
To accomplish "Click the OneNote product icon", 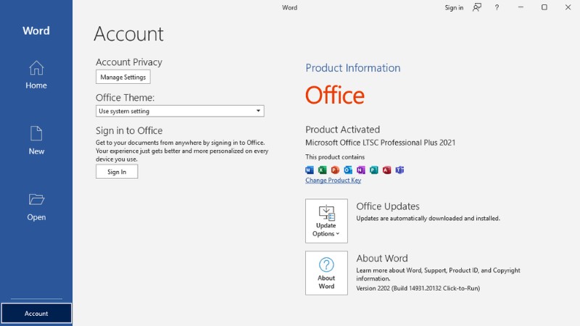I will [x=361, y=170].
